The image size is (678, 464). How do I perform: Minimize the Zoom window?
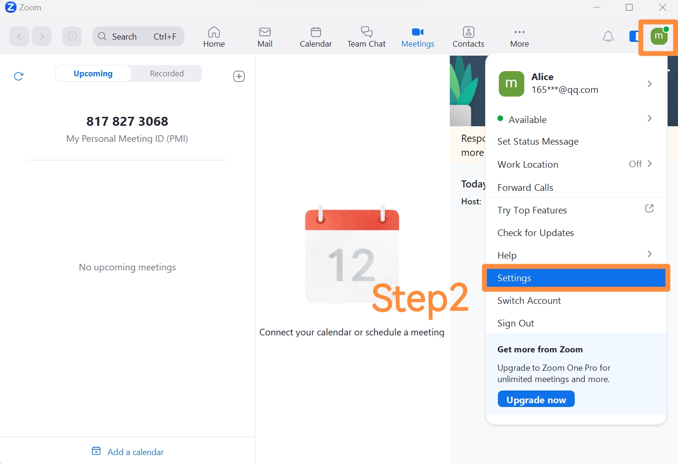pyautogui.click(x=597, y=7)
